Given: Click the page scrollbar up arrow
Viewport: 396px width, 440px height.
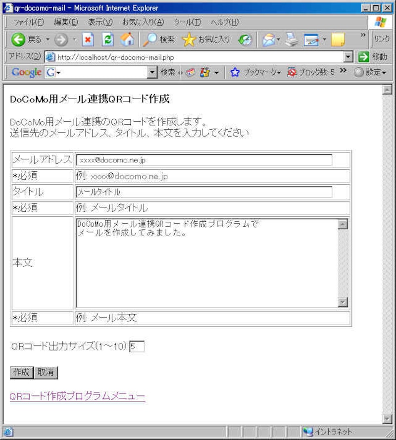Looking at the screenshot, I should click(387, 90).
